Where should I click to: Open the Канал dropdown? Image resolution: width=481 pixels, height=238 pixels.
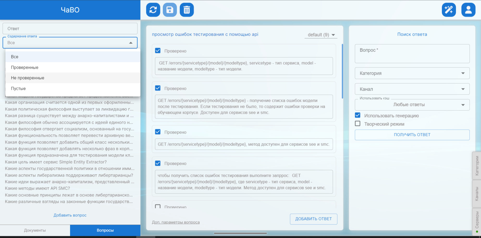pyautogui.click(x=412, y=89)
